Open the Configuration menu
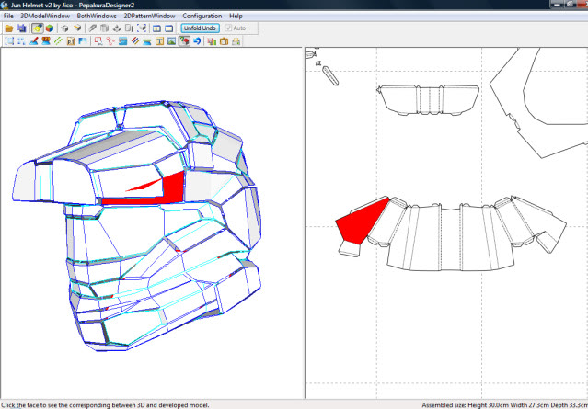Viewport: 588px width, 409px height. 202,16
